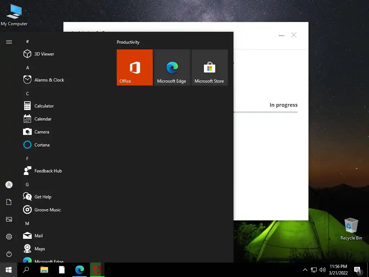Viewport: 369px width, 277px height.
Task: Open the Office tile
Action: [x=135, y=67]
